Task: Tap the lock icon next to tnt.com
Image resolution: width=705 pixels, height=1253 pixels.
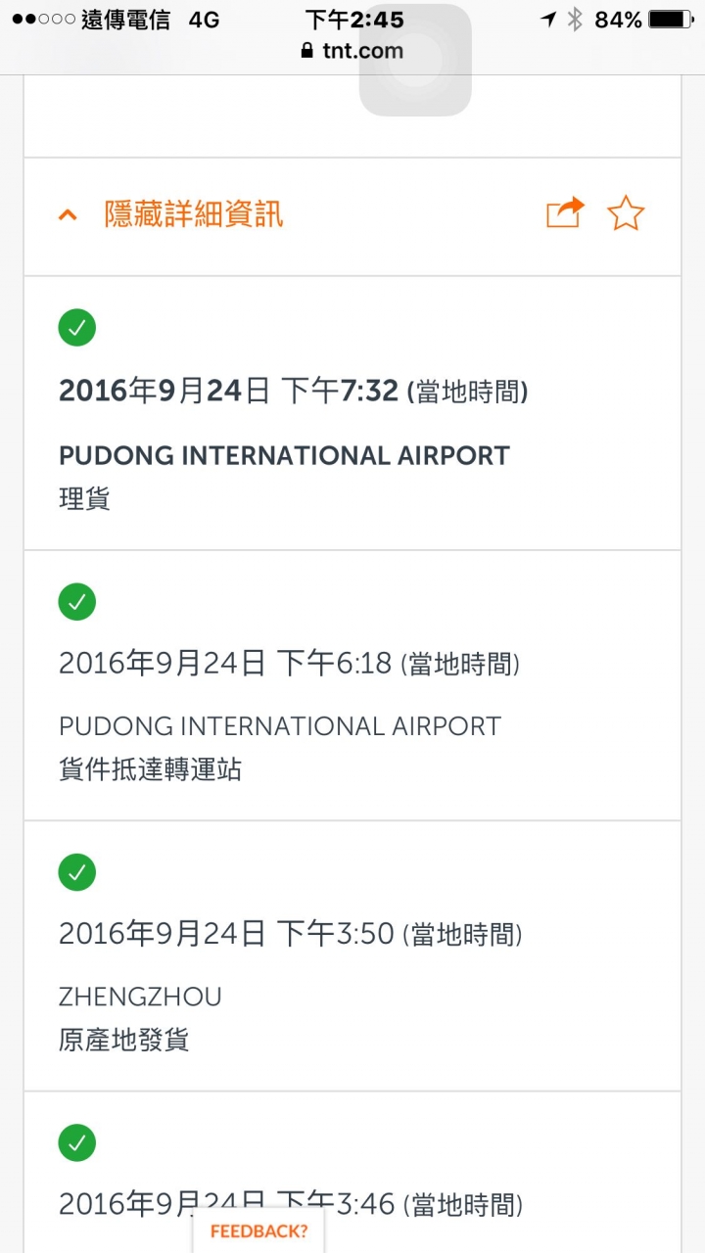Action: tap(307, 51)
